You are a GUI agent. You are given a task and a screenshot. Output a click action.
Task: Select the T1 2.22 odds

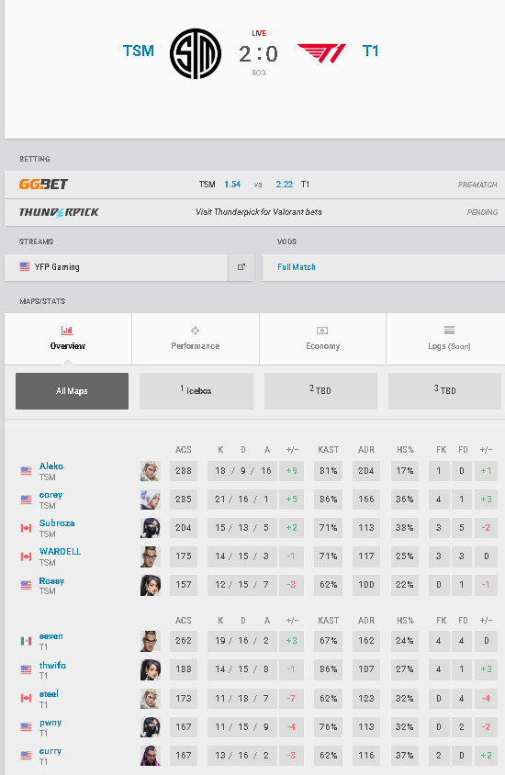(284, 185)
